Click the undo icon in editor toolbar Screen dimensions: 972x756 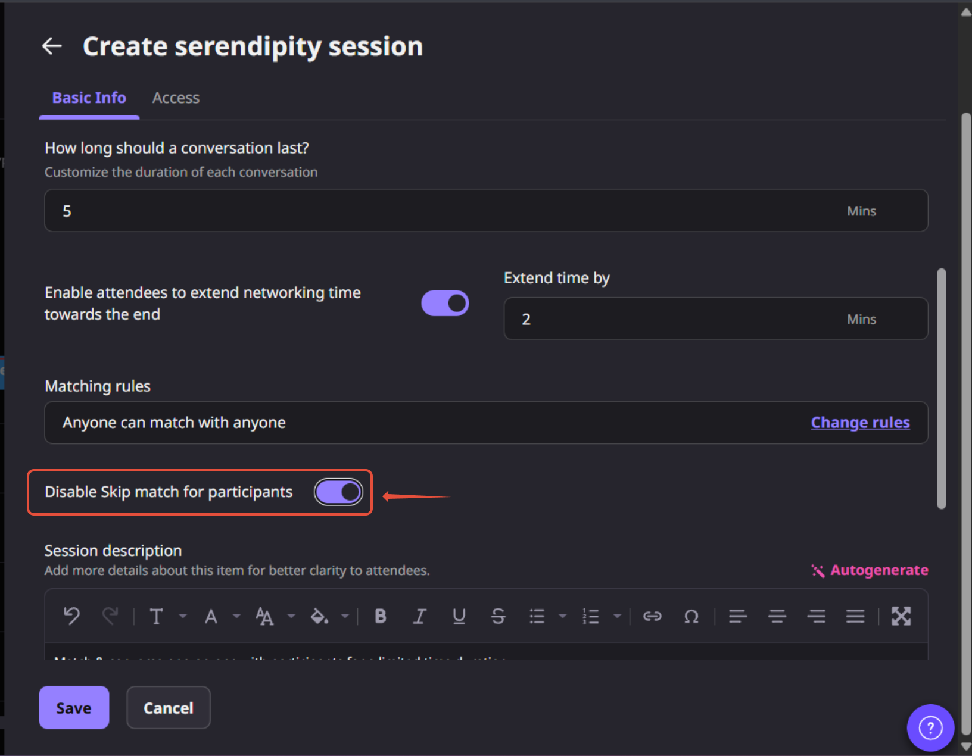[x=71, y=616]
